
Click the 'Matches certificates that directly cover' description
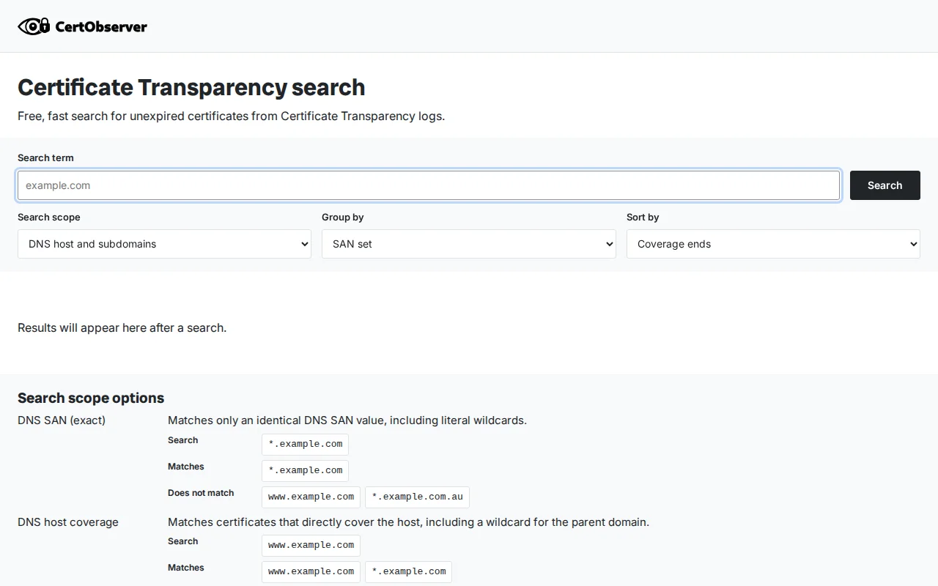(x=408, y=522)
